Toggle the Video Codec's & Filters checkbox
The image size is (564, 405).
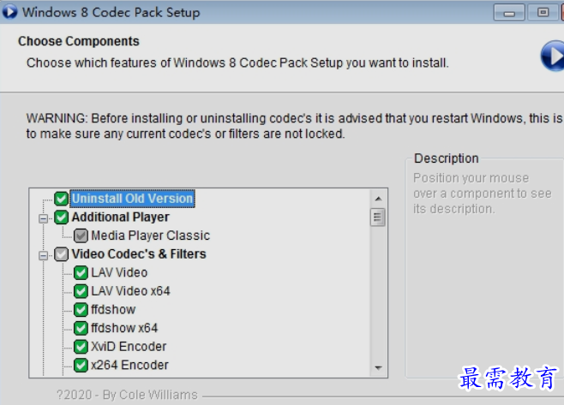pos(61,254)
